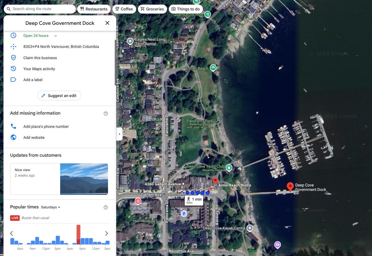The image size is (372, 256).
Task: Click the search magnifier icon
Action: [9, 9]
